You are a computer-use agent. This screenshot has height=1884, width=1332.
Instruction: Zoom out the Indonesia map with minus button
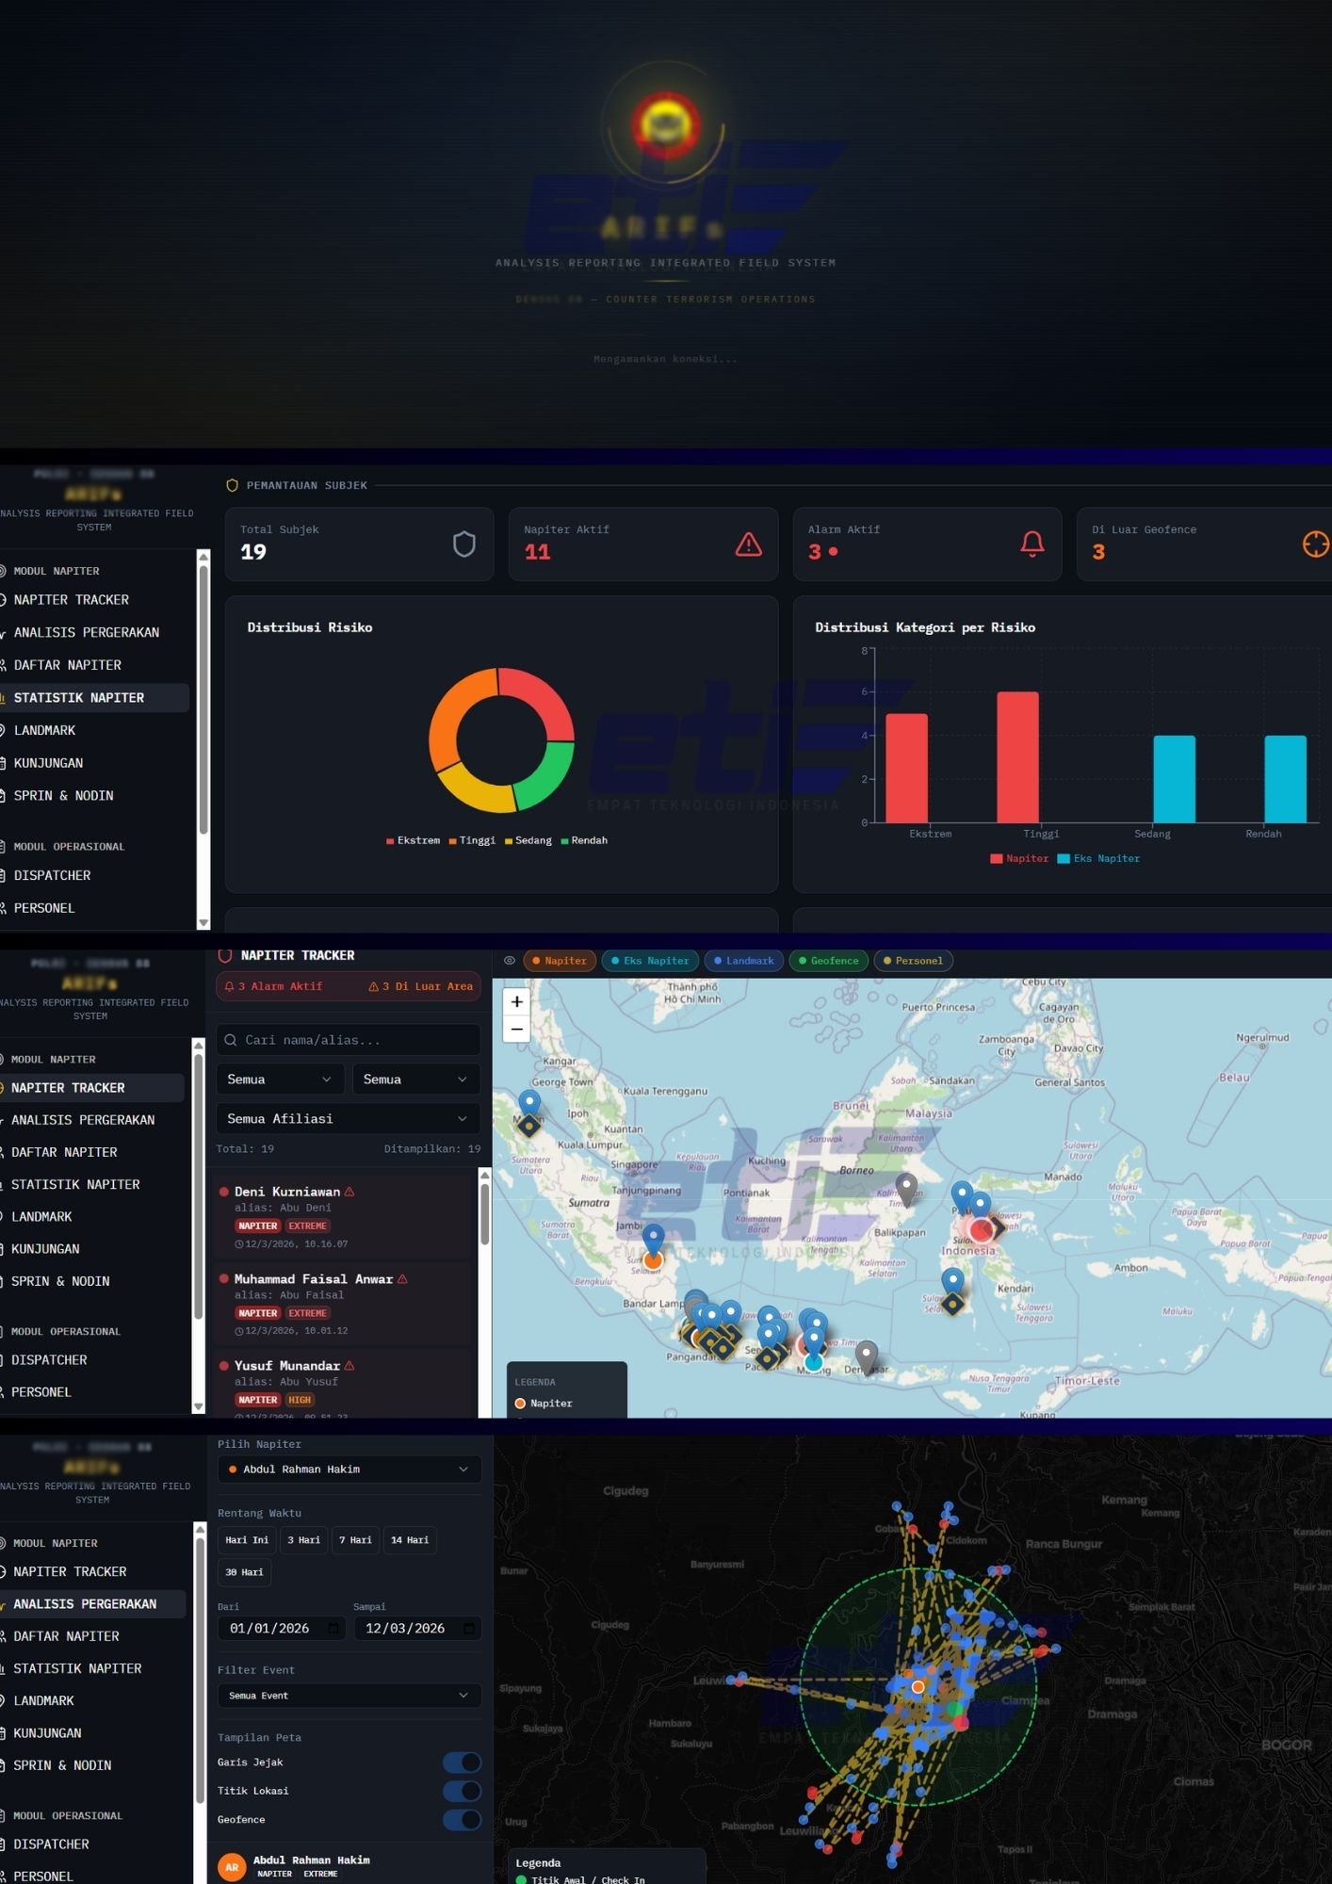516,1029
